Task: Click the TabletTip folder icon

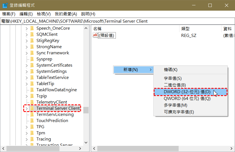Action: coord(32,83)
